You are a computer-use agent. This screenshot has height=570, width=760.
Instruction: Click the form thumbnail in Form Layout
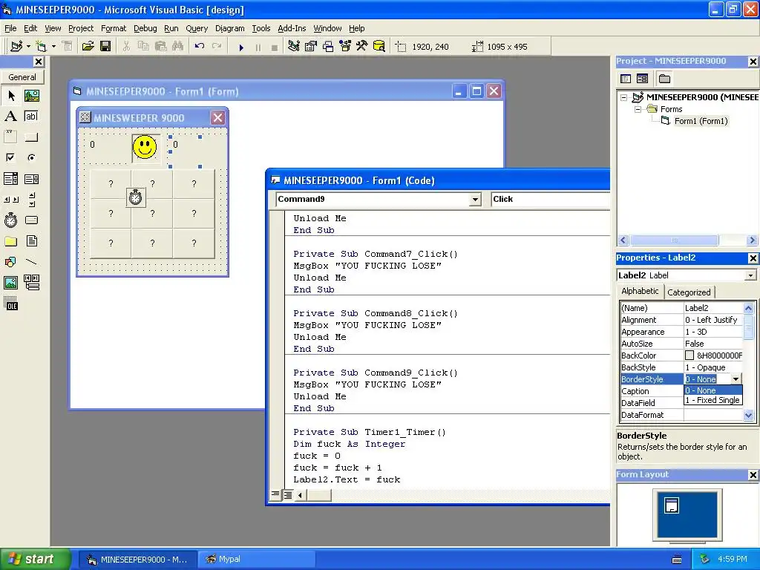point(672,505)
